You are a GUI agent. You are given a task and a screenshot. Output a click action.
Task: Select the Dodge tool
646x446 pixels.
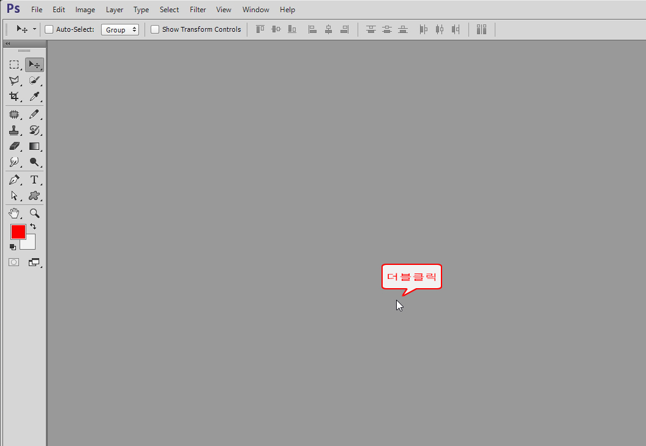(x=34, y=162)
